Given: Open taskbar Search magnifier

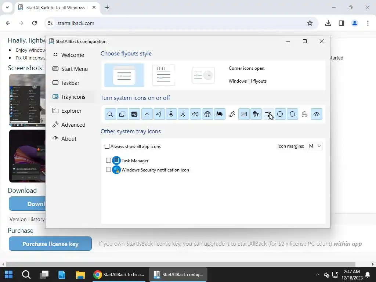Looking at the screenshot, I should click(26, 275).
